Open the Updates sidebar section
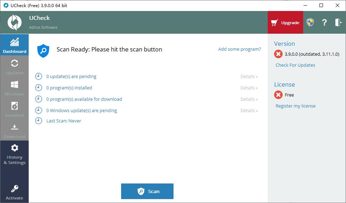 [x=15, y=66]
